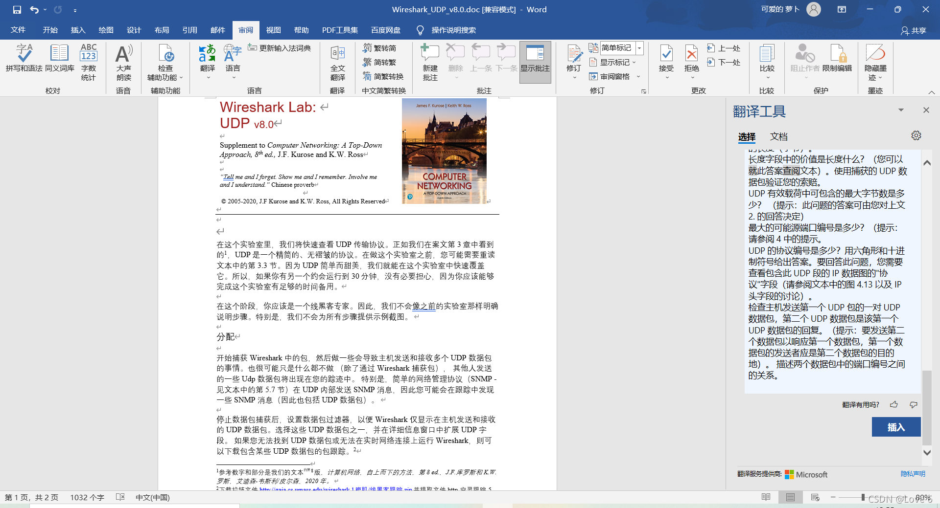
Task: Open the File (文件) tab
Action: coord(18,30)
